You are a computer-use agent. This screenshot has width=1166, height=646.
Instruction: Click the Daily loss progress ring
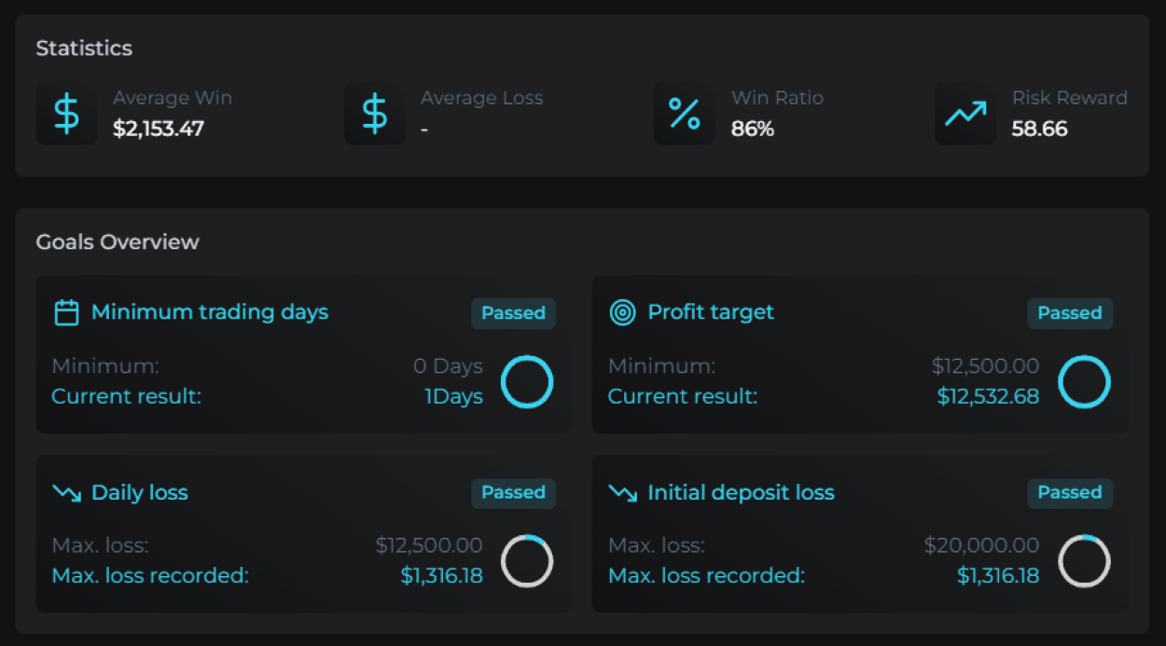[x=527, y=561]
